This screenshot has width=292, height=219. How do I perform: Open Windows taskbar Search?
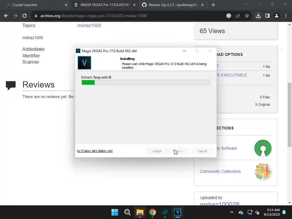pyautogui.click(x=127, y=212)
